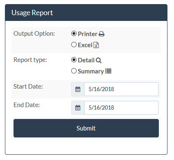Choose the Detail report type radio
This screenshot has height=160, width=174.
click(74, 60)
